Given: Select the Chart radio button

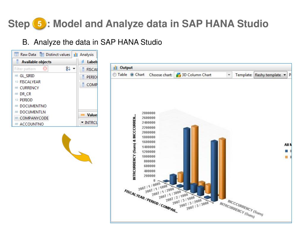Looking at the screenshot, I should [x=132, y=75].
